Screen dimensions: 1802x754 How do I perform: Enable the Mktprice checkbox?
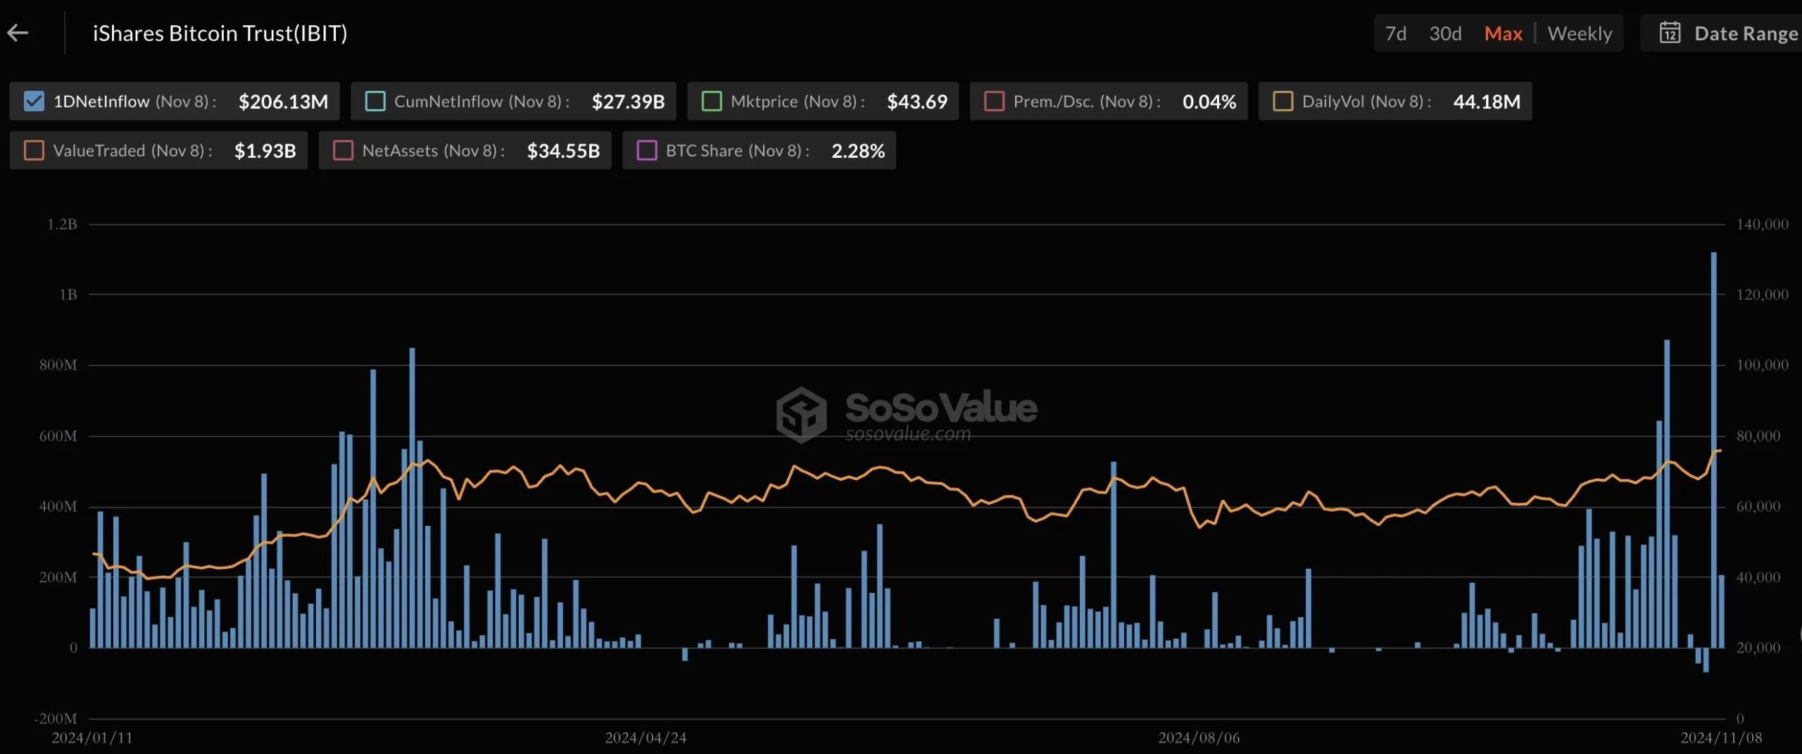(712, 101)
